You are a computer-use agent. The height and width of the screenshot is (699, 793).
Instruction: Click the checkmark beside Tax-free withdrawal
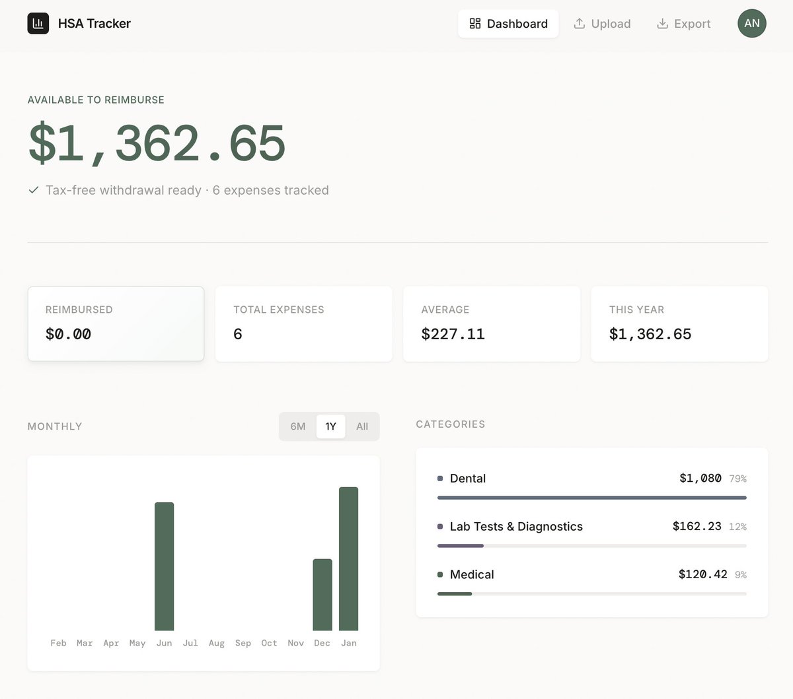(x=34, y=190)
